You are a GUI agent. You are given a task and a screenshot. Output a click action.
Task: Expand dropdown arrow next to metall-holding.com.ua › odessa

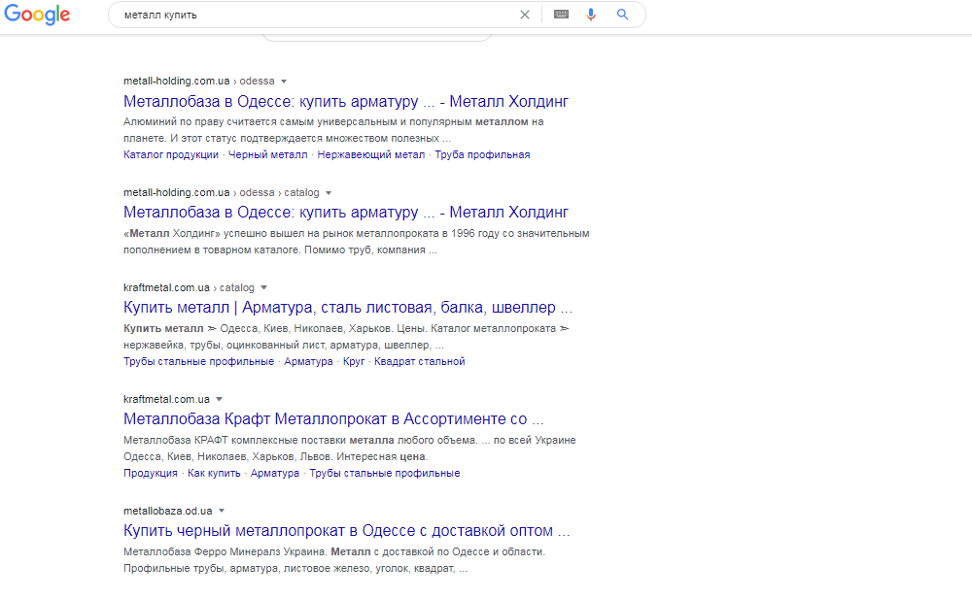[x=284, y=82]
